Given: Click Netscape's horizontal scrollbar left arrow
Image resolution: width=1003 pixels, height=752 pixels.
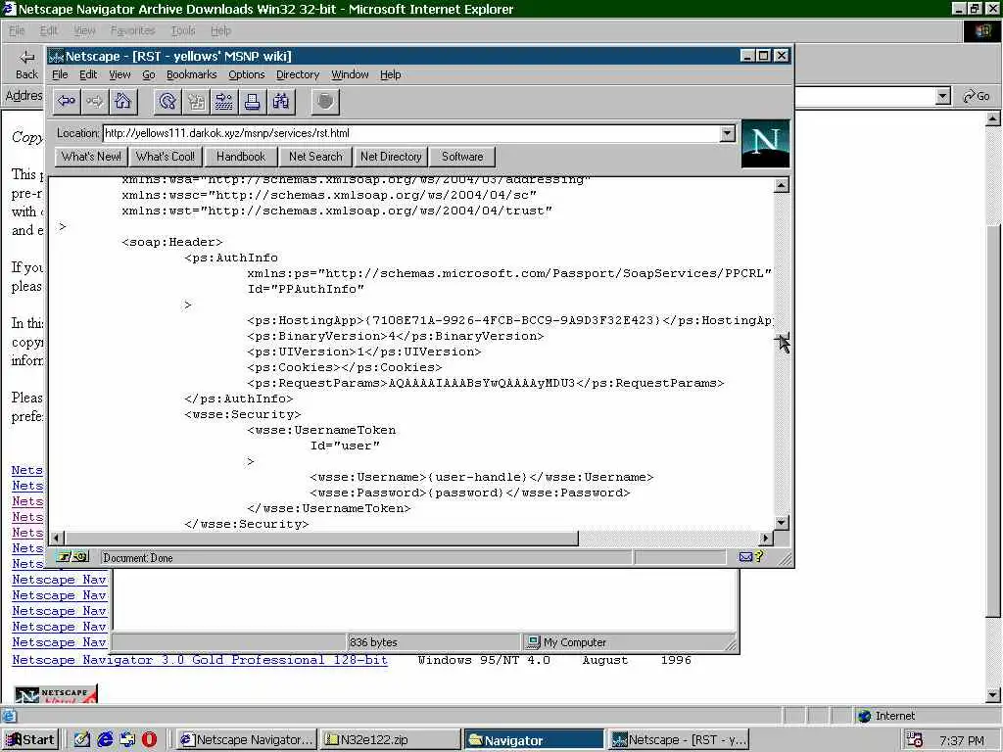Looking at the screenshot, I should [x=57, y=539].
